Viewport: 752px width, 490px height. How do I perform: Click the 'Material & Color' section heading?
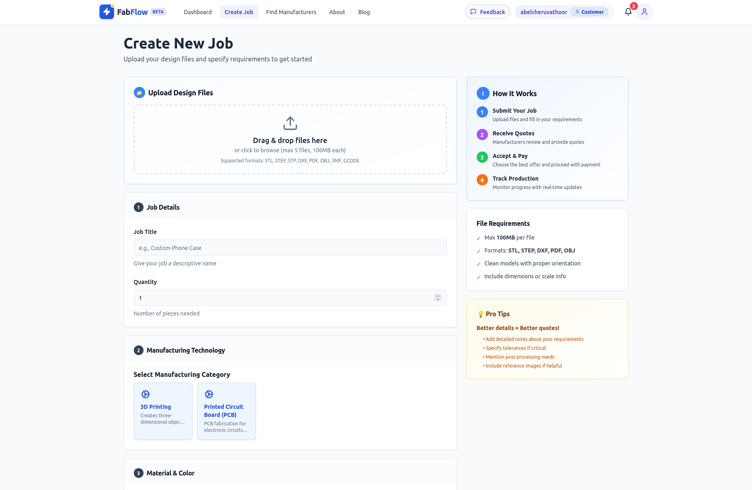coord(170,473)
